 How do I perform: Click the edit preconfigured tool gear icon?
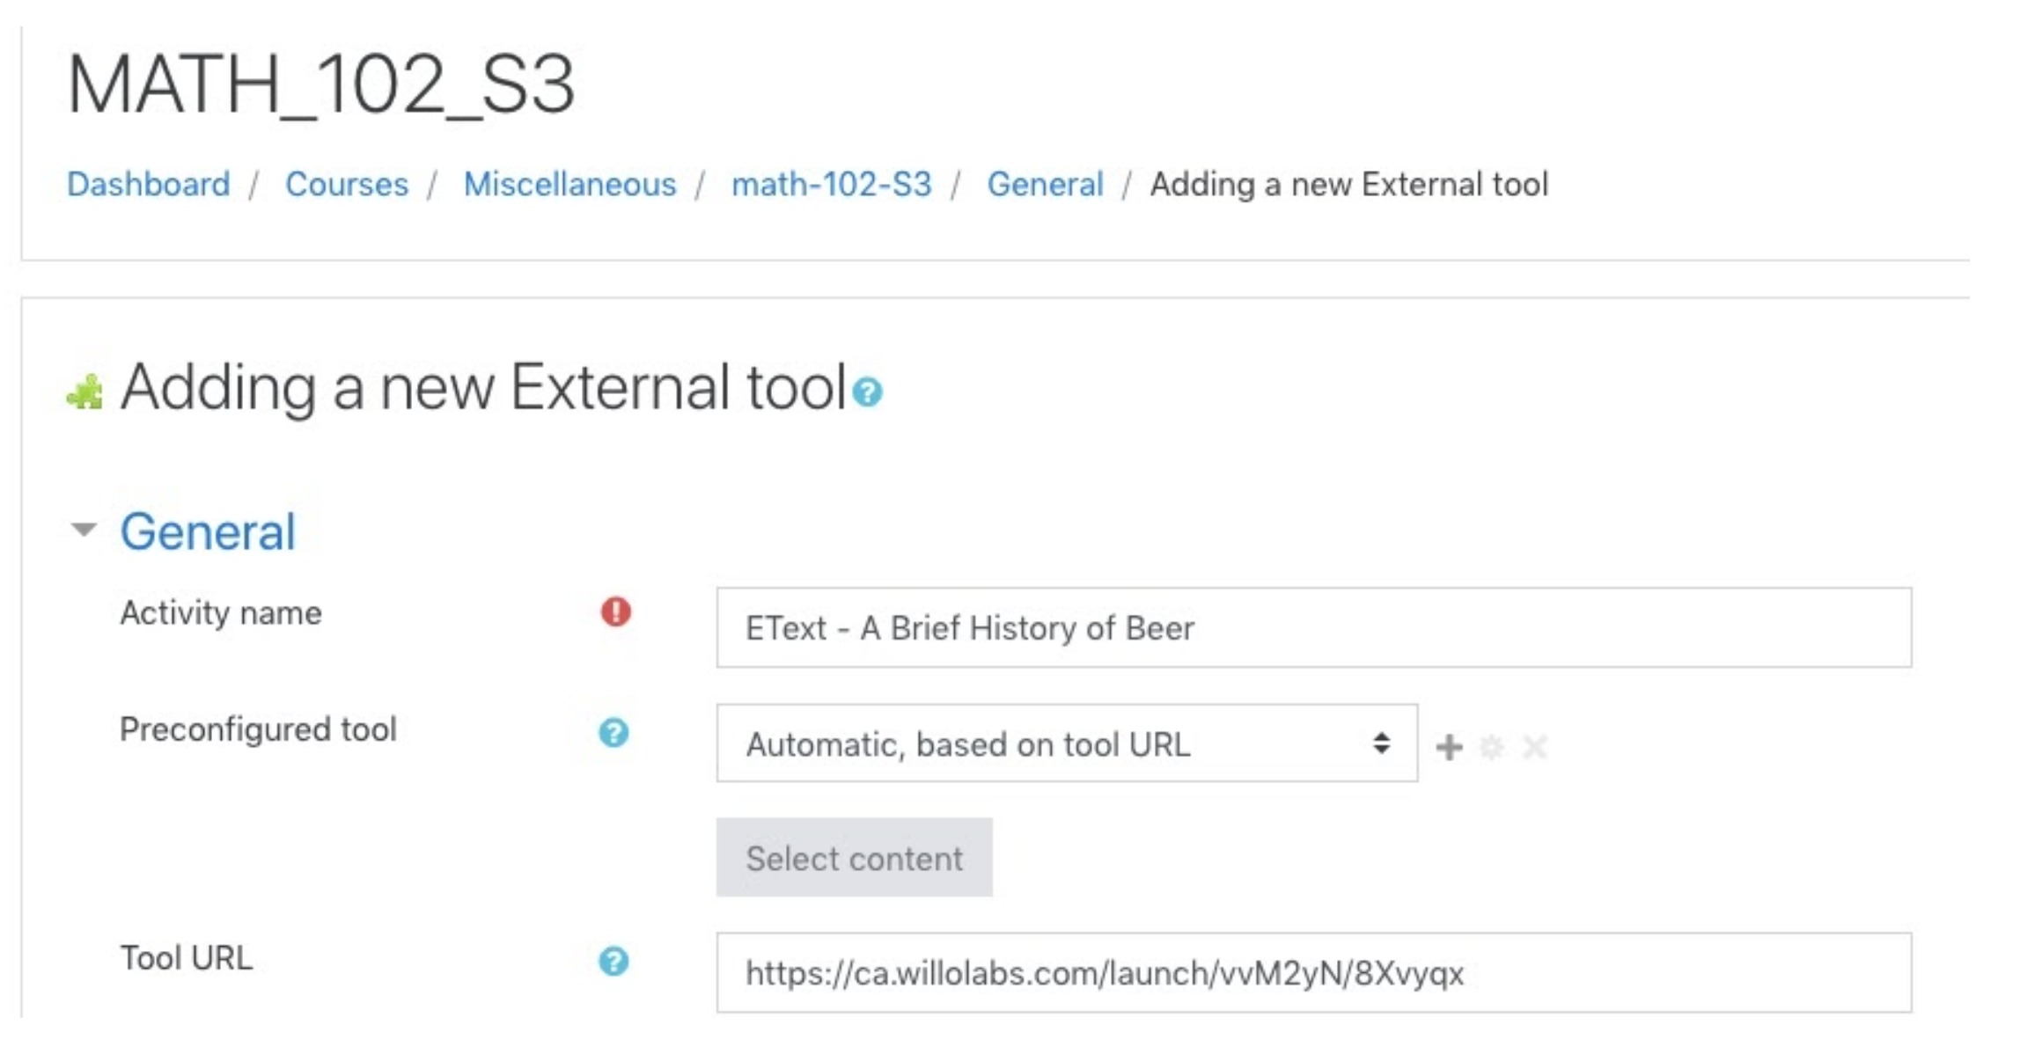click(1492, 747)
